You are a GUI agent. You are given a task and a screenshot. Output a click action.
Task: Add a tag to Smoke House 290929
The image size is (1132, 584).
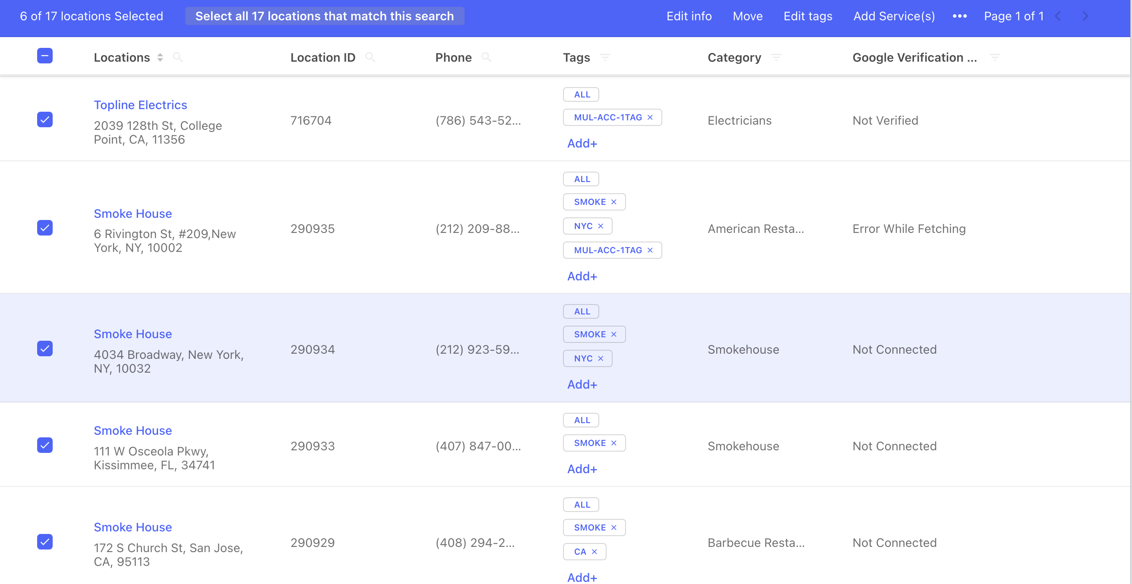[582, 577]
